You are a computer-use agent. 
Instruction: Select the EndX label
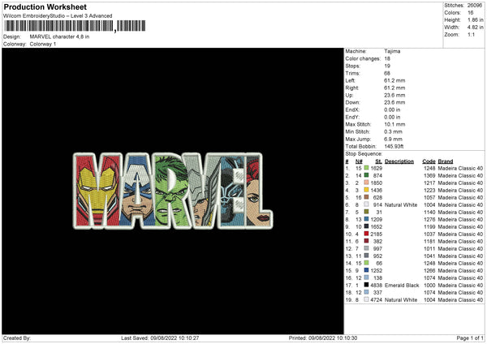point(352,110)
